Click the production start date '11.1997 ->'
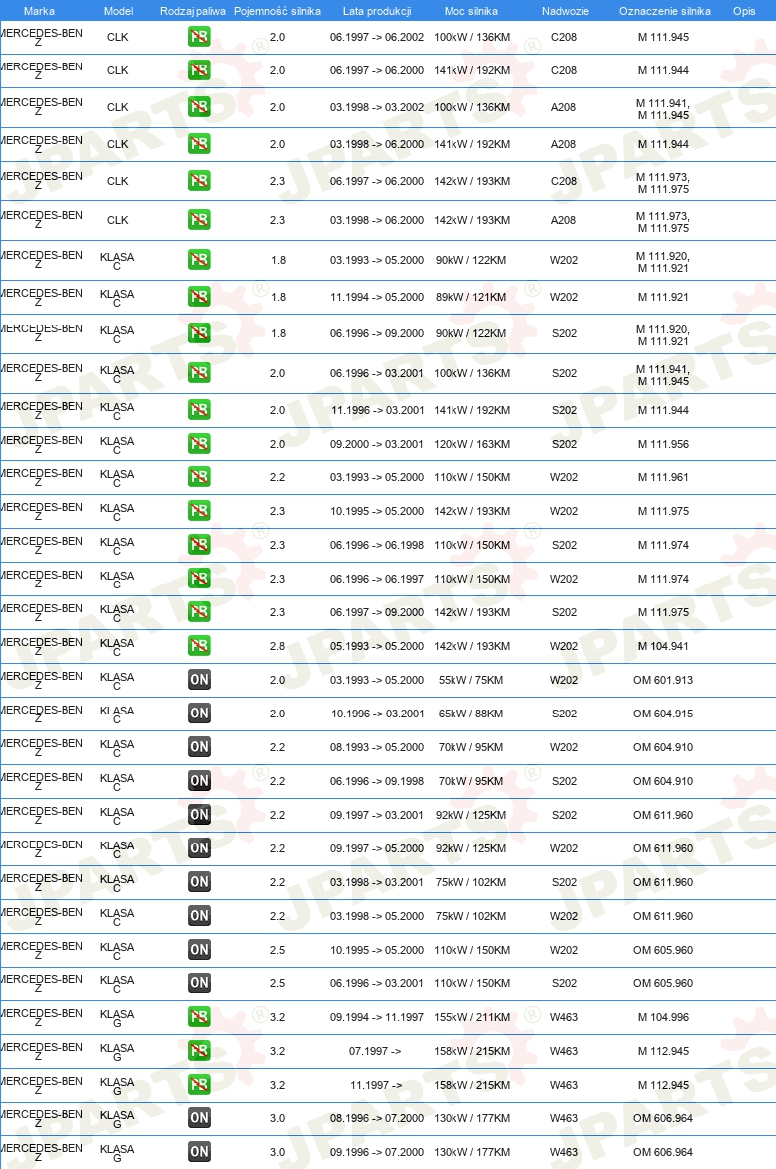This screenshot has width=776, height=1169. point(376,1085)
